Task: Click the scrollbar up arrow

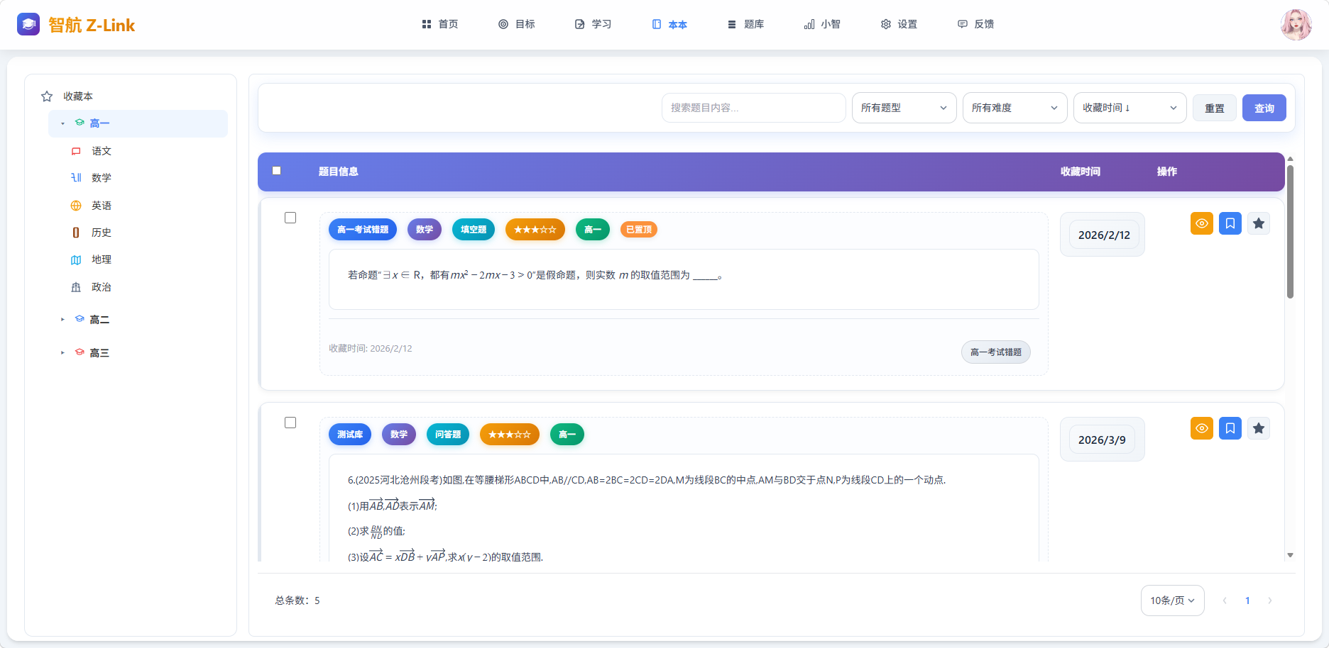Action: [x=1290, y=159]
